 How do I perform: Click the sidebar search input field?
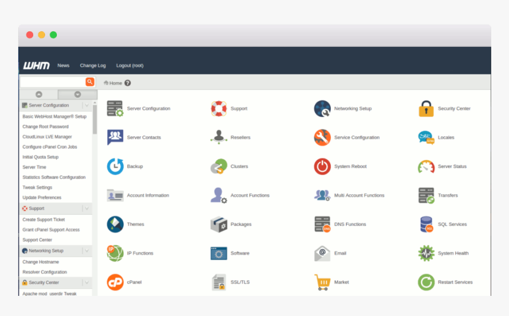53,82
